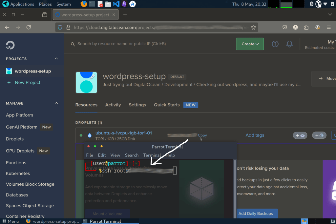Open the Firefox extensions puzzle icon
This screenshot has height=224, width=336.
pyautogui.click(x=306, y=27)
